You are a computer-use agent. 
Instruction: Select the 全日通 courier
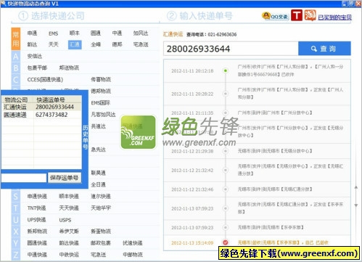(98, 184)
